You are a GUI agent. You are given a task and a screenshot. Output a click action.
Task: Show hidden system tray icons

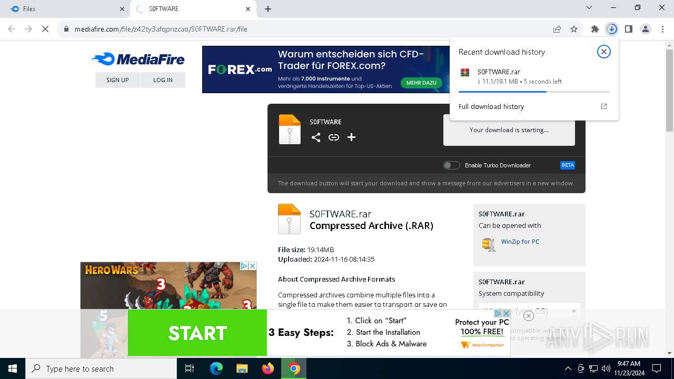click(568, 368)
